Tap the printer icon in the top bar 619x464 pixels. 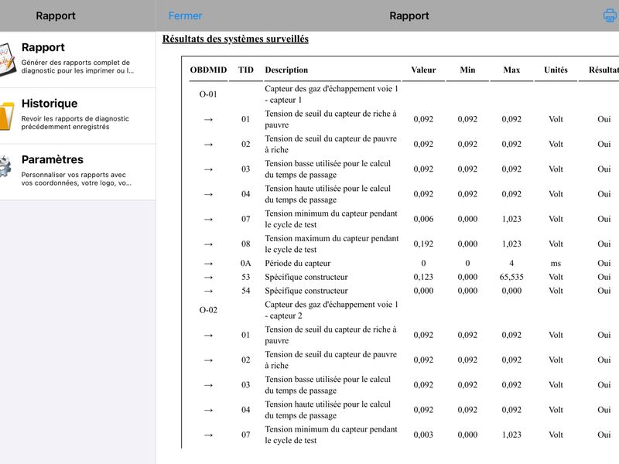point(610,15)
